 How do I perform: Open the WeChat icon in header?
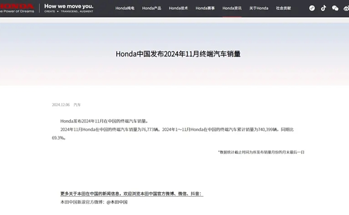[335, 8]
